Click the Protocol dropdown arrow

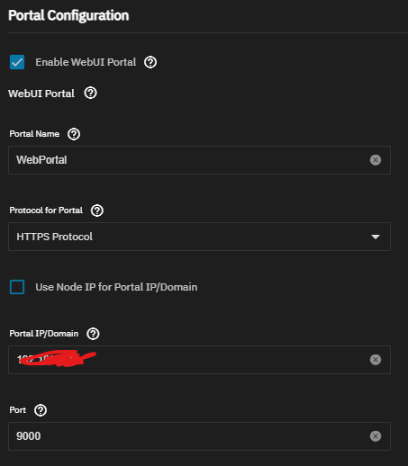coord(376,237)
